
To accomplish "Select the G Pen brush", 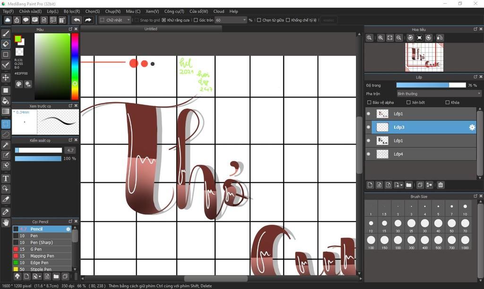I will 42,249.
